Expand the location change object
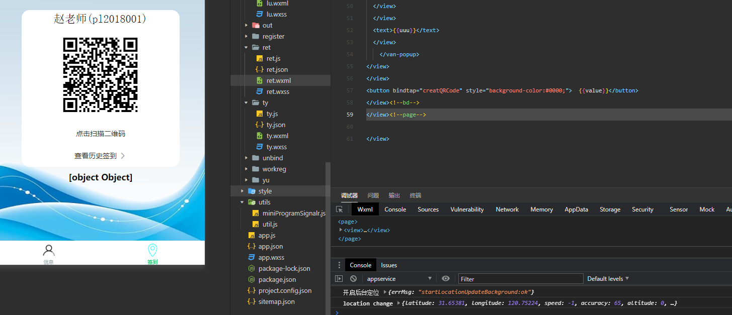This screenshot has width=732, height=315. (x=398, y=303)
